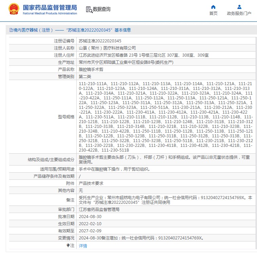257x253 pixels.
Task: Click the 备注 label
Action: (x=70, y=200)
